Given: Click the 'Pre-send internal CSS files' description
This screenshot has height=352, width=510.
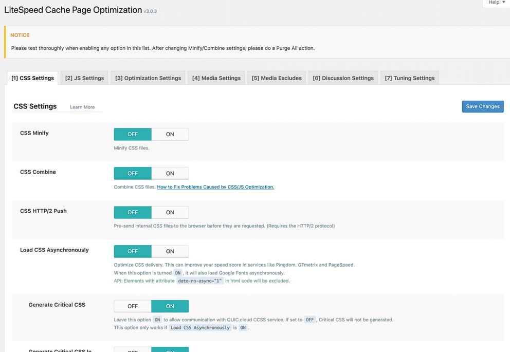Looking at the screenshot, I should click(x=224, y=226).
